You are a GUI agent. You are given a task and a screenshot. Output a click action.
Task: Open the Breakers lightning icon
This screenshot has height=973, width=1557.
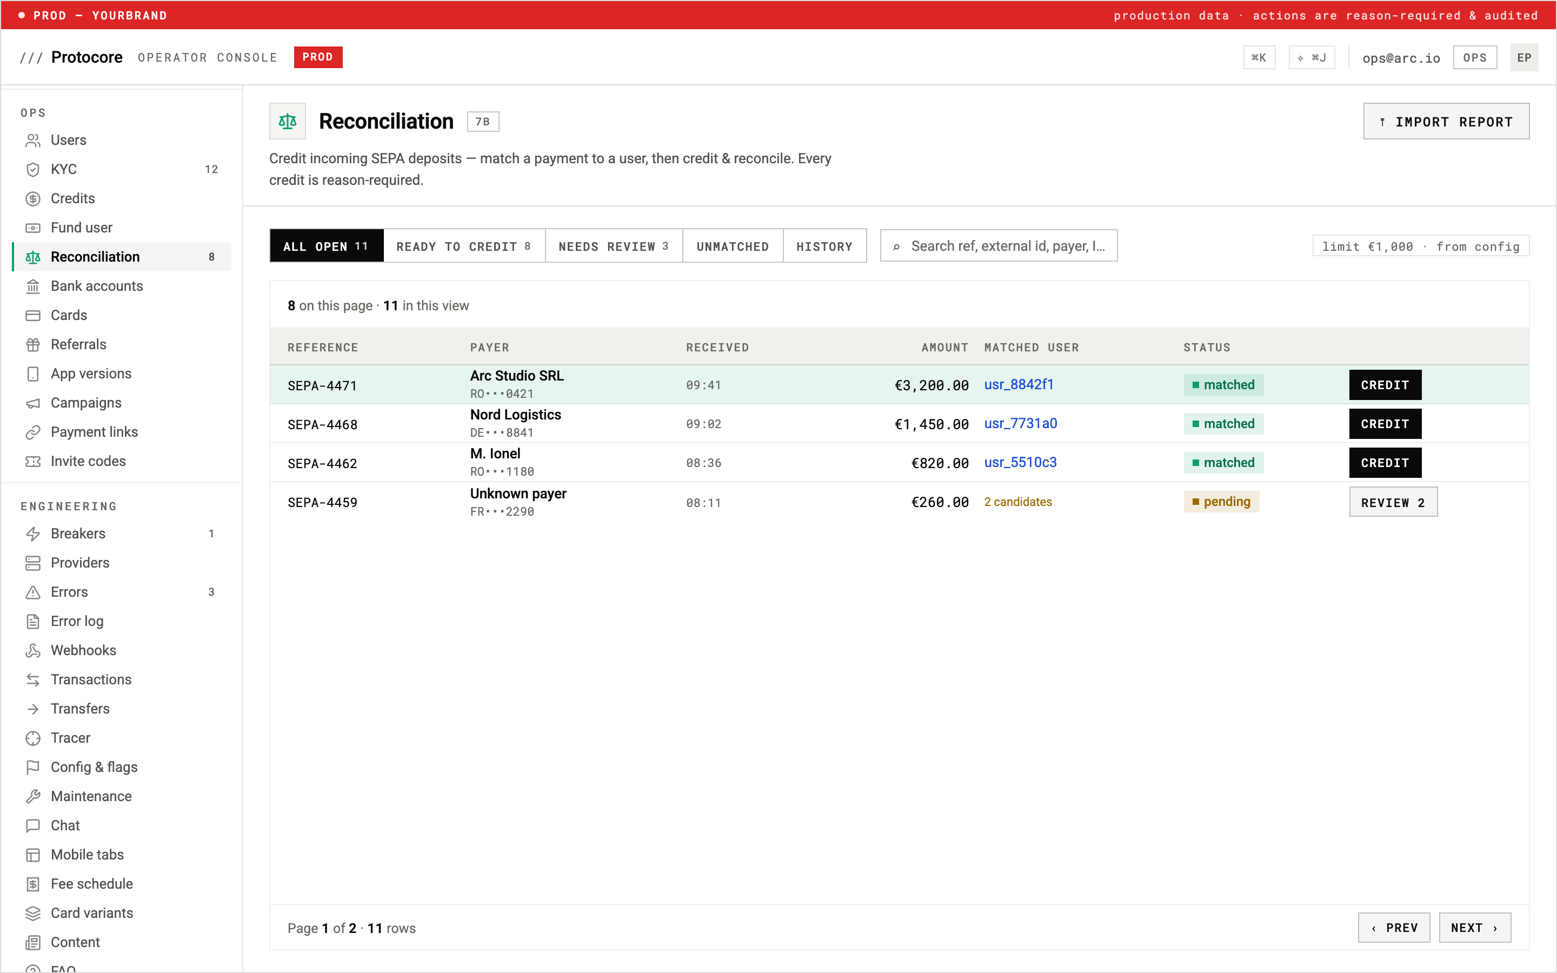point(33,534)
